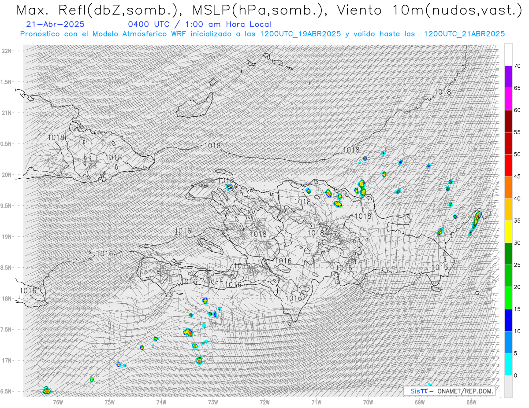Click the '8.5N' latitude tick label
Image resolution: width=529 pixels, height=408 pixels.
(x=7, y=268)
